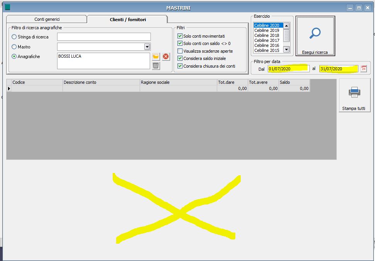Select Cebiline 2017 in Esercizio list

coord(269,40)
